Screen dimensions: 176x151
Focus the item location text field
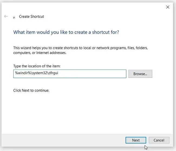[x=70, y=74]
